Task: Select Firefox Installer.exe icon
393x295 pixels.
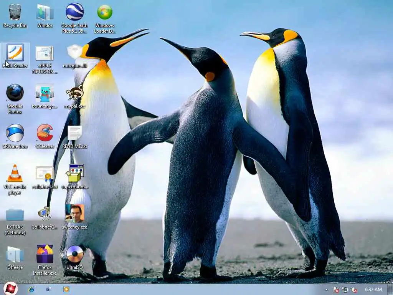Action: tap(45, 260)
